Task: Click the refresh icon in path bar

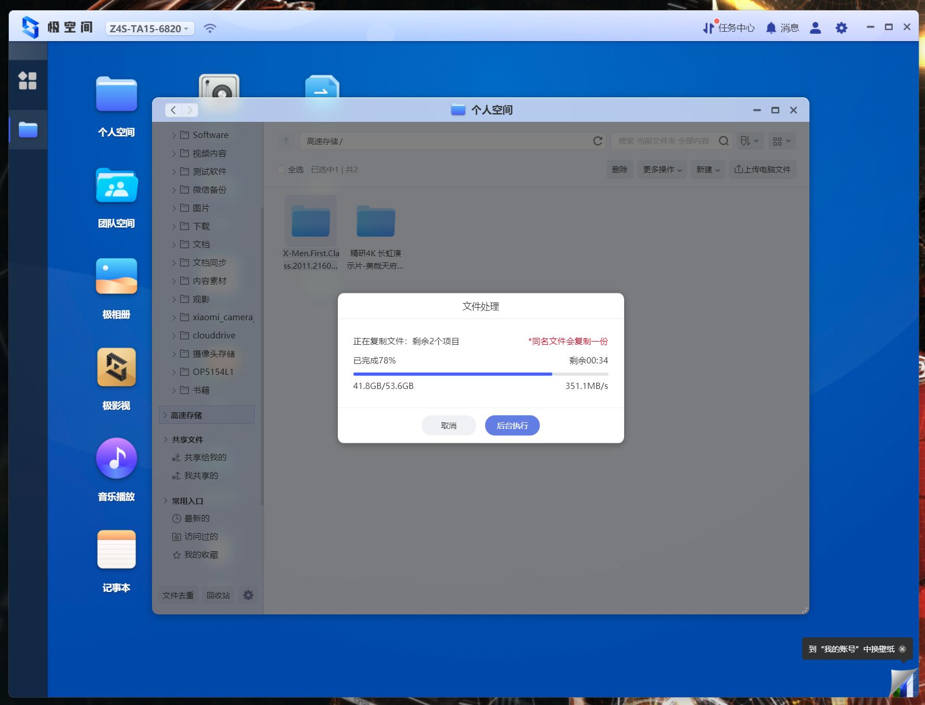Action: 598,141
